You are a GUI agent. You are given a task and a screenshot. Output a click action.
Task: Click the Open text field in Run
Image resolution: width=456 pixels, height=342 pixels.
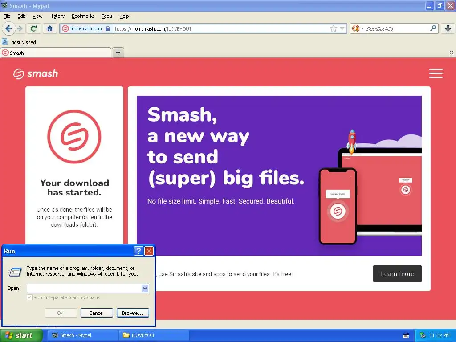tap(84, 288)
